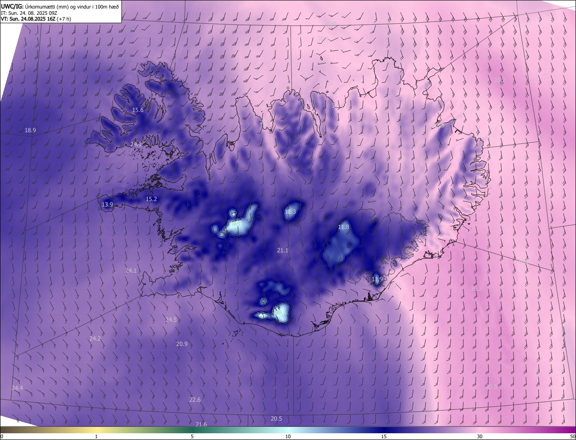Click the 24.2 value over the sea
This screenshot has width=576, height=440.
click(95, 338)
